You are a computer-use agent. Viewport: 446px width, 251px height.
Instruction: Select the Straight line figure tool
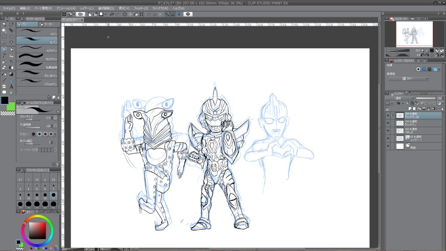4,81
